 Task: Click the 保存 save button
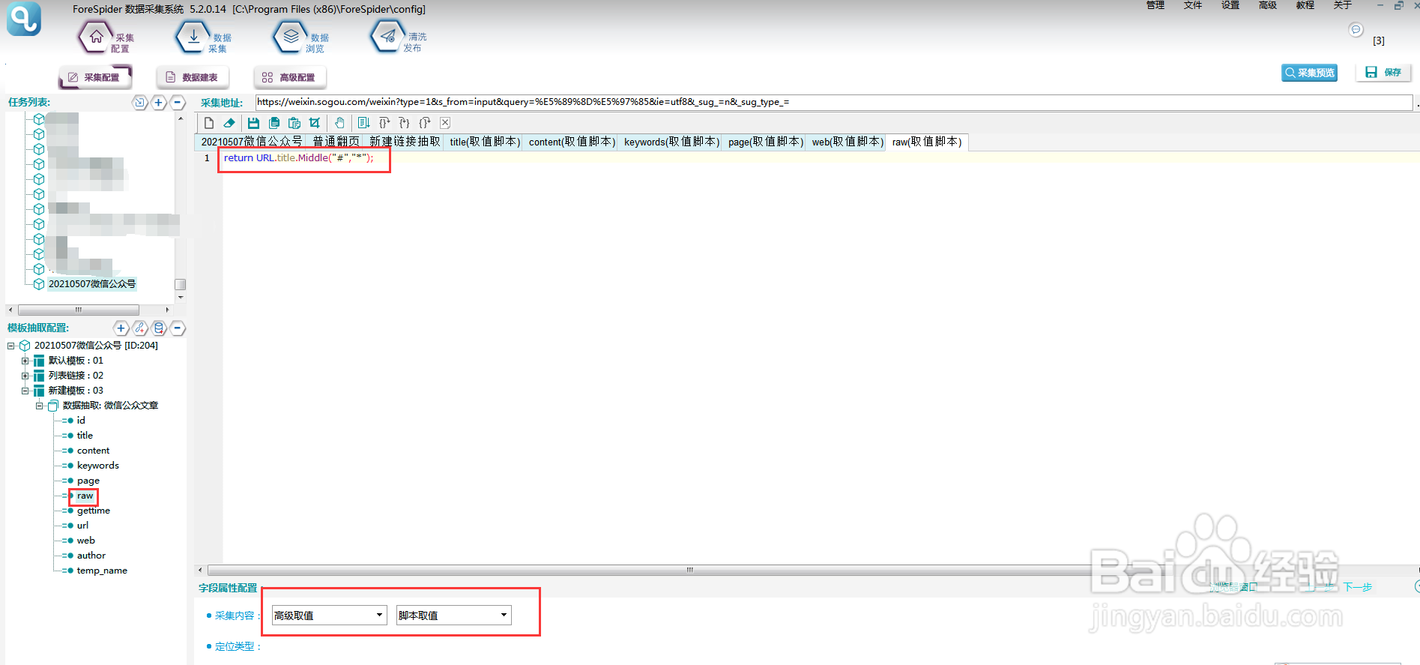pos(1383,73)
